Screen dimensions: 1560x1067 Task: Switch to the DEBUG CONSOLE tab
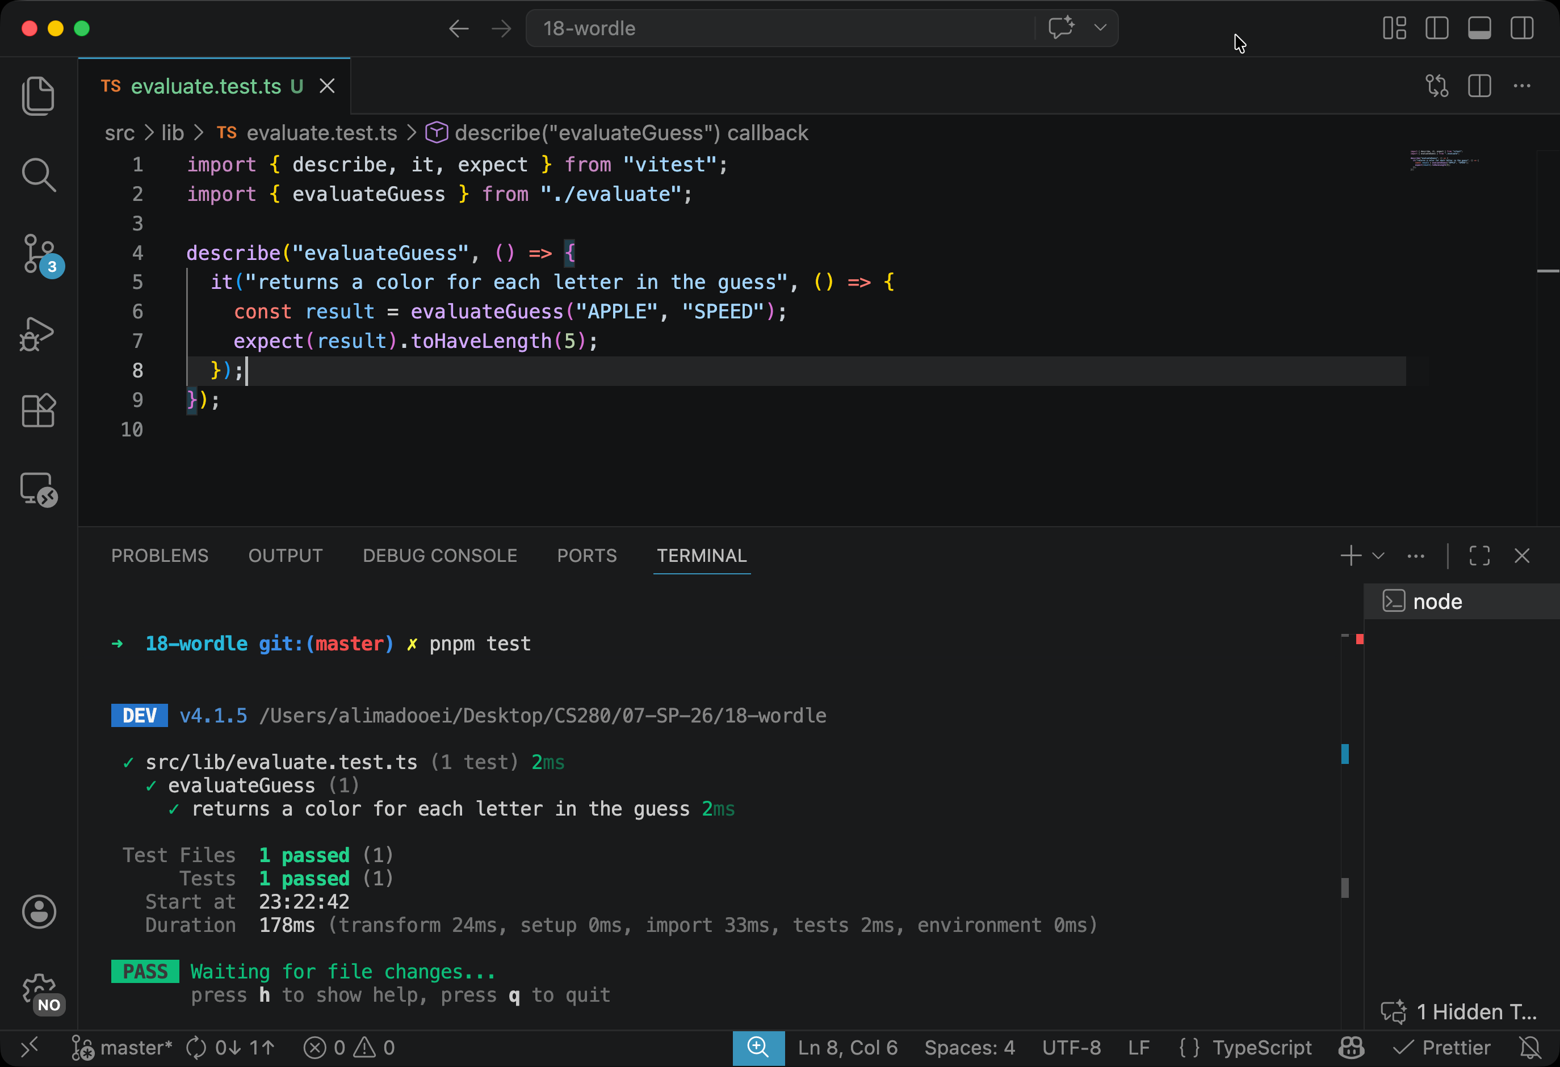coord(440,556)
